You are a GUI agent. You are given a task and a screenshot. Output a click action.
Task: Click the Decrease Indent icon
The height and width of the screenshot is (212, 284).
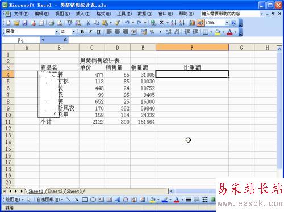187,32
